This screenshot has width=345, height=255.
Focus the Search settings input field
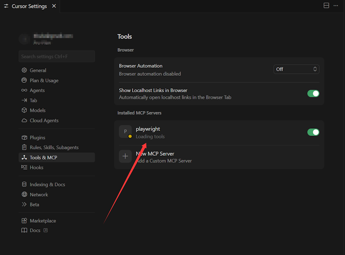pyautogui.click(x=57, y=56)
